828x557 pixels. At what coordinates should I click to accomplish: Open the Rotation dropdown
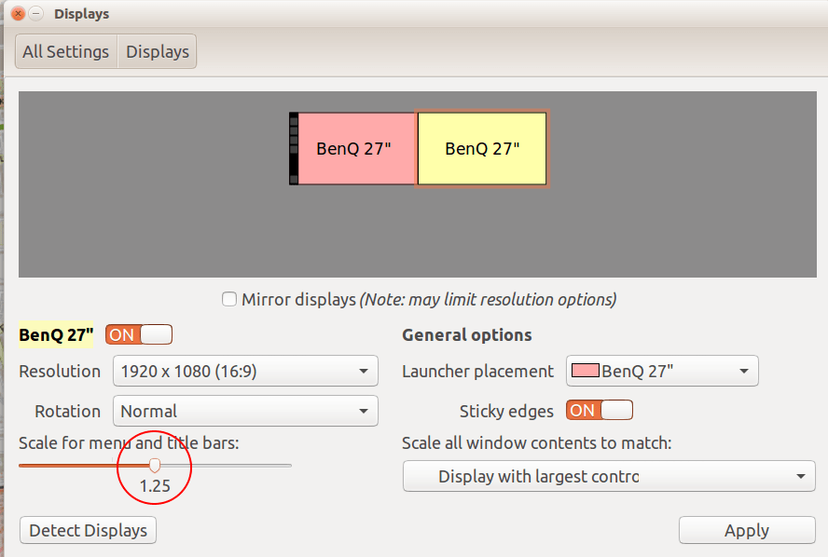pyautogui.click(x=245, y=411)
